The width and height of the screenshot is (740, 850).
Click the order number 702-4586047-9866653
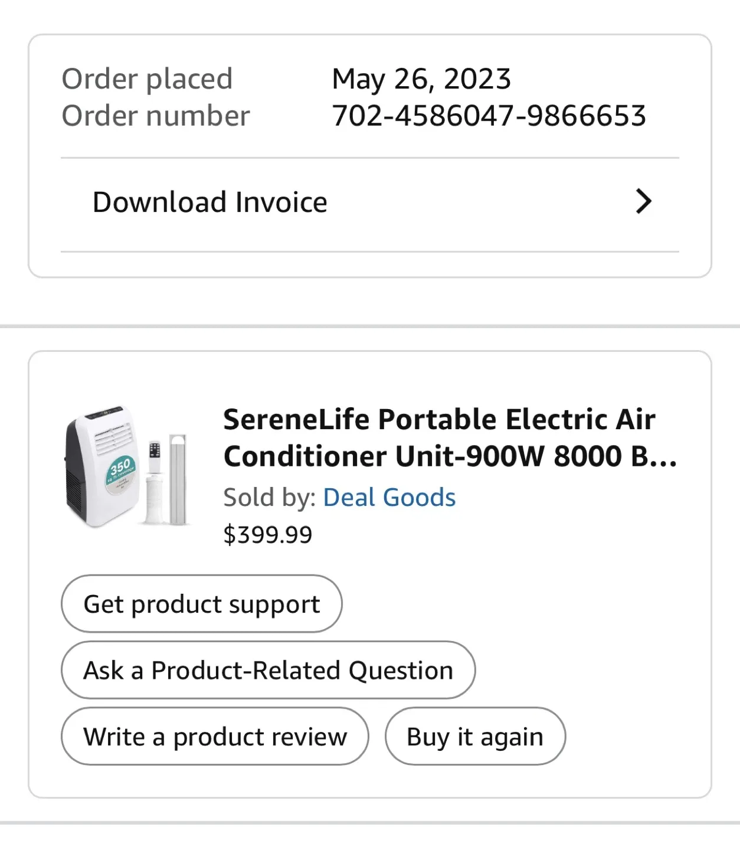tap(489, 116)
